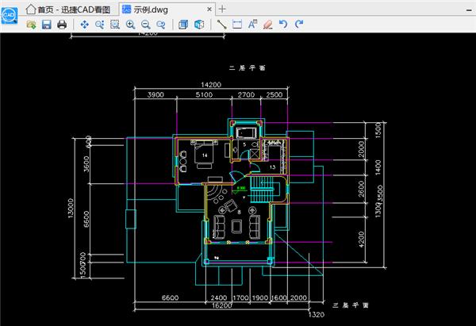Switch to 3D solid cube view
This screenshot has width=476, height=326.
coord(183,25)
